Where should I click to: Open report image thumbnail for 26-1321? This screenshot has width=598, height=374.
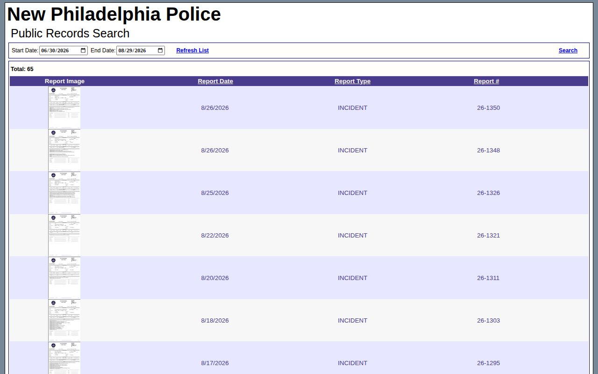[64, 235]
